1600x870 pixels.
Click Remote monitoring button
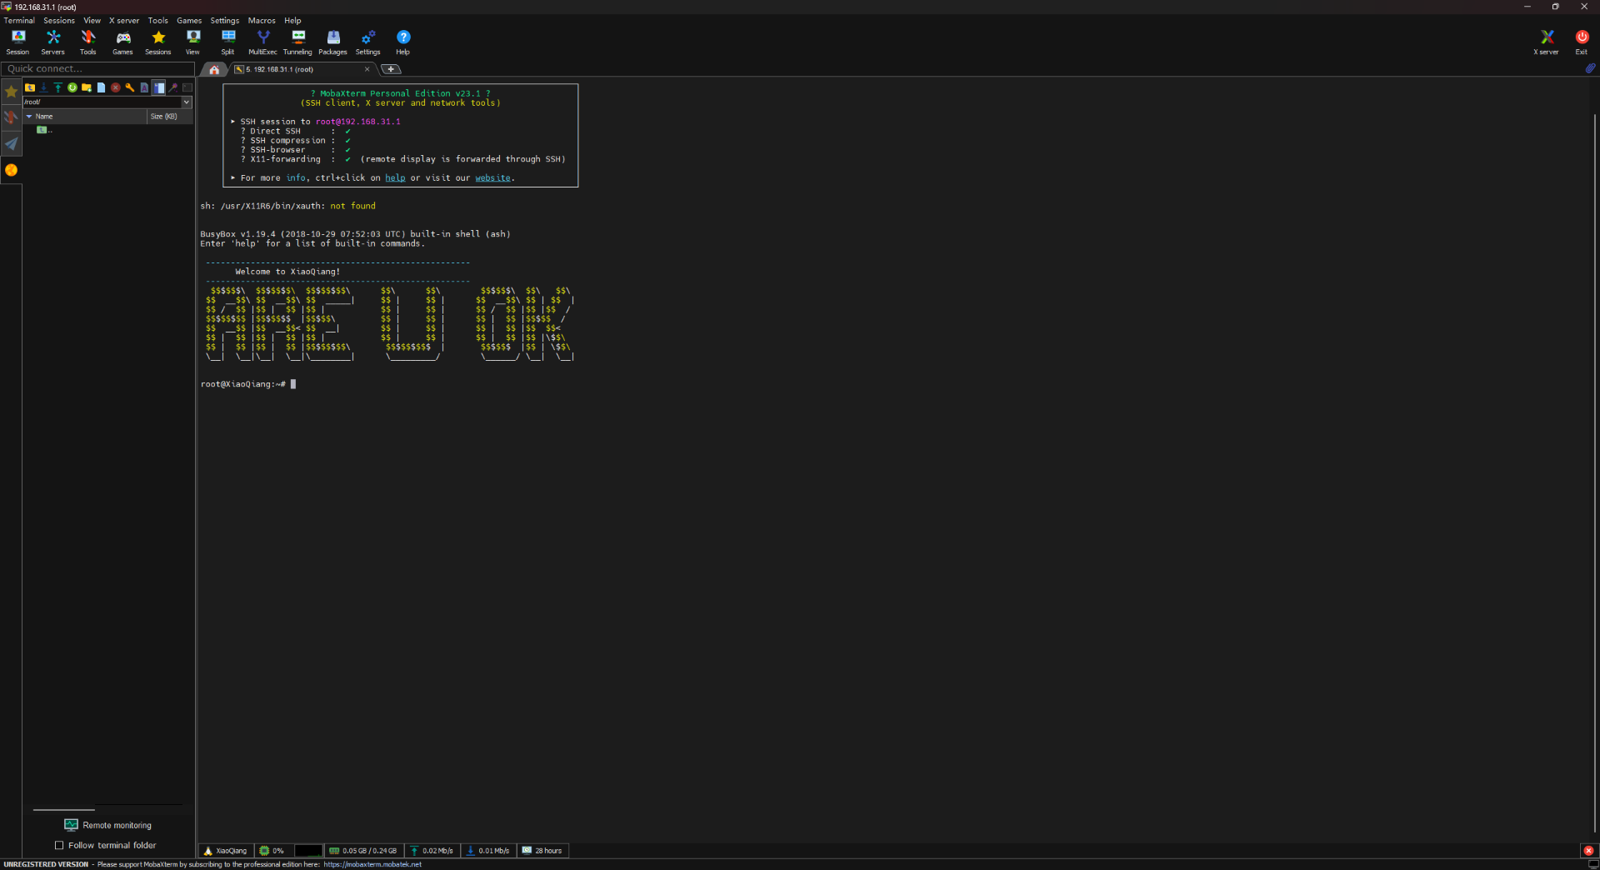[x=108, y=825]
